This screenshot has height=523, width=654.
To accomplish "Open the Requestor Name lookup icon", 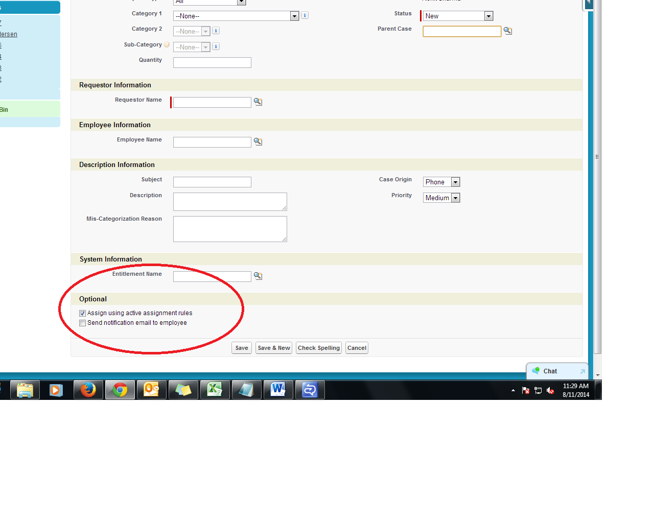I will click(x=258, y=102).
